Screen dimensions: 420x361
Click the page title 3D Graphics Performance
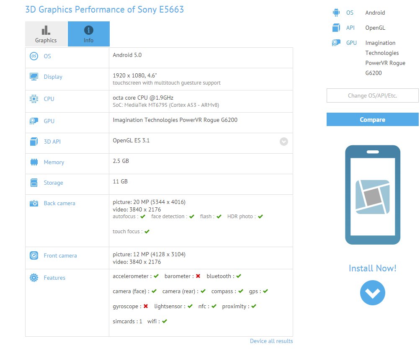coord(104,9)
